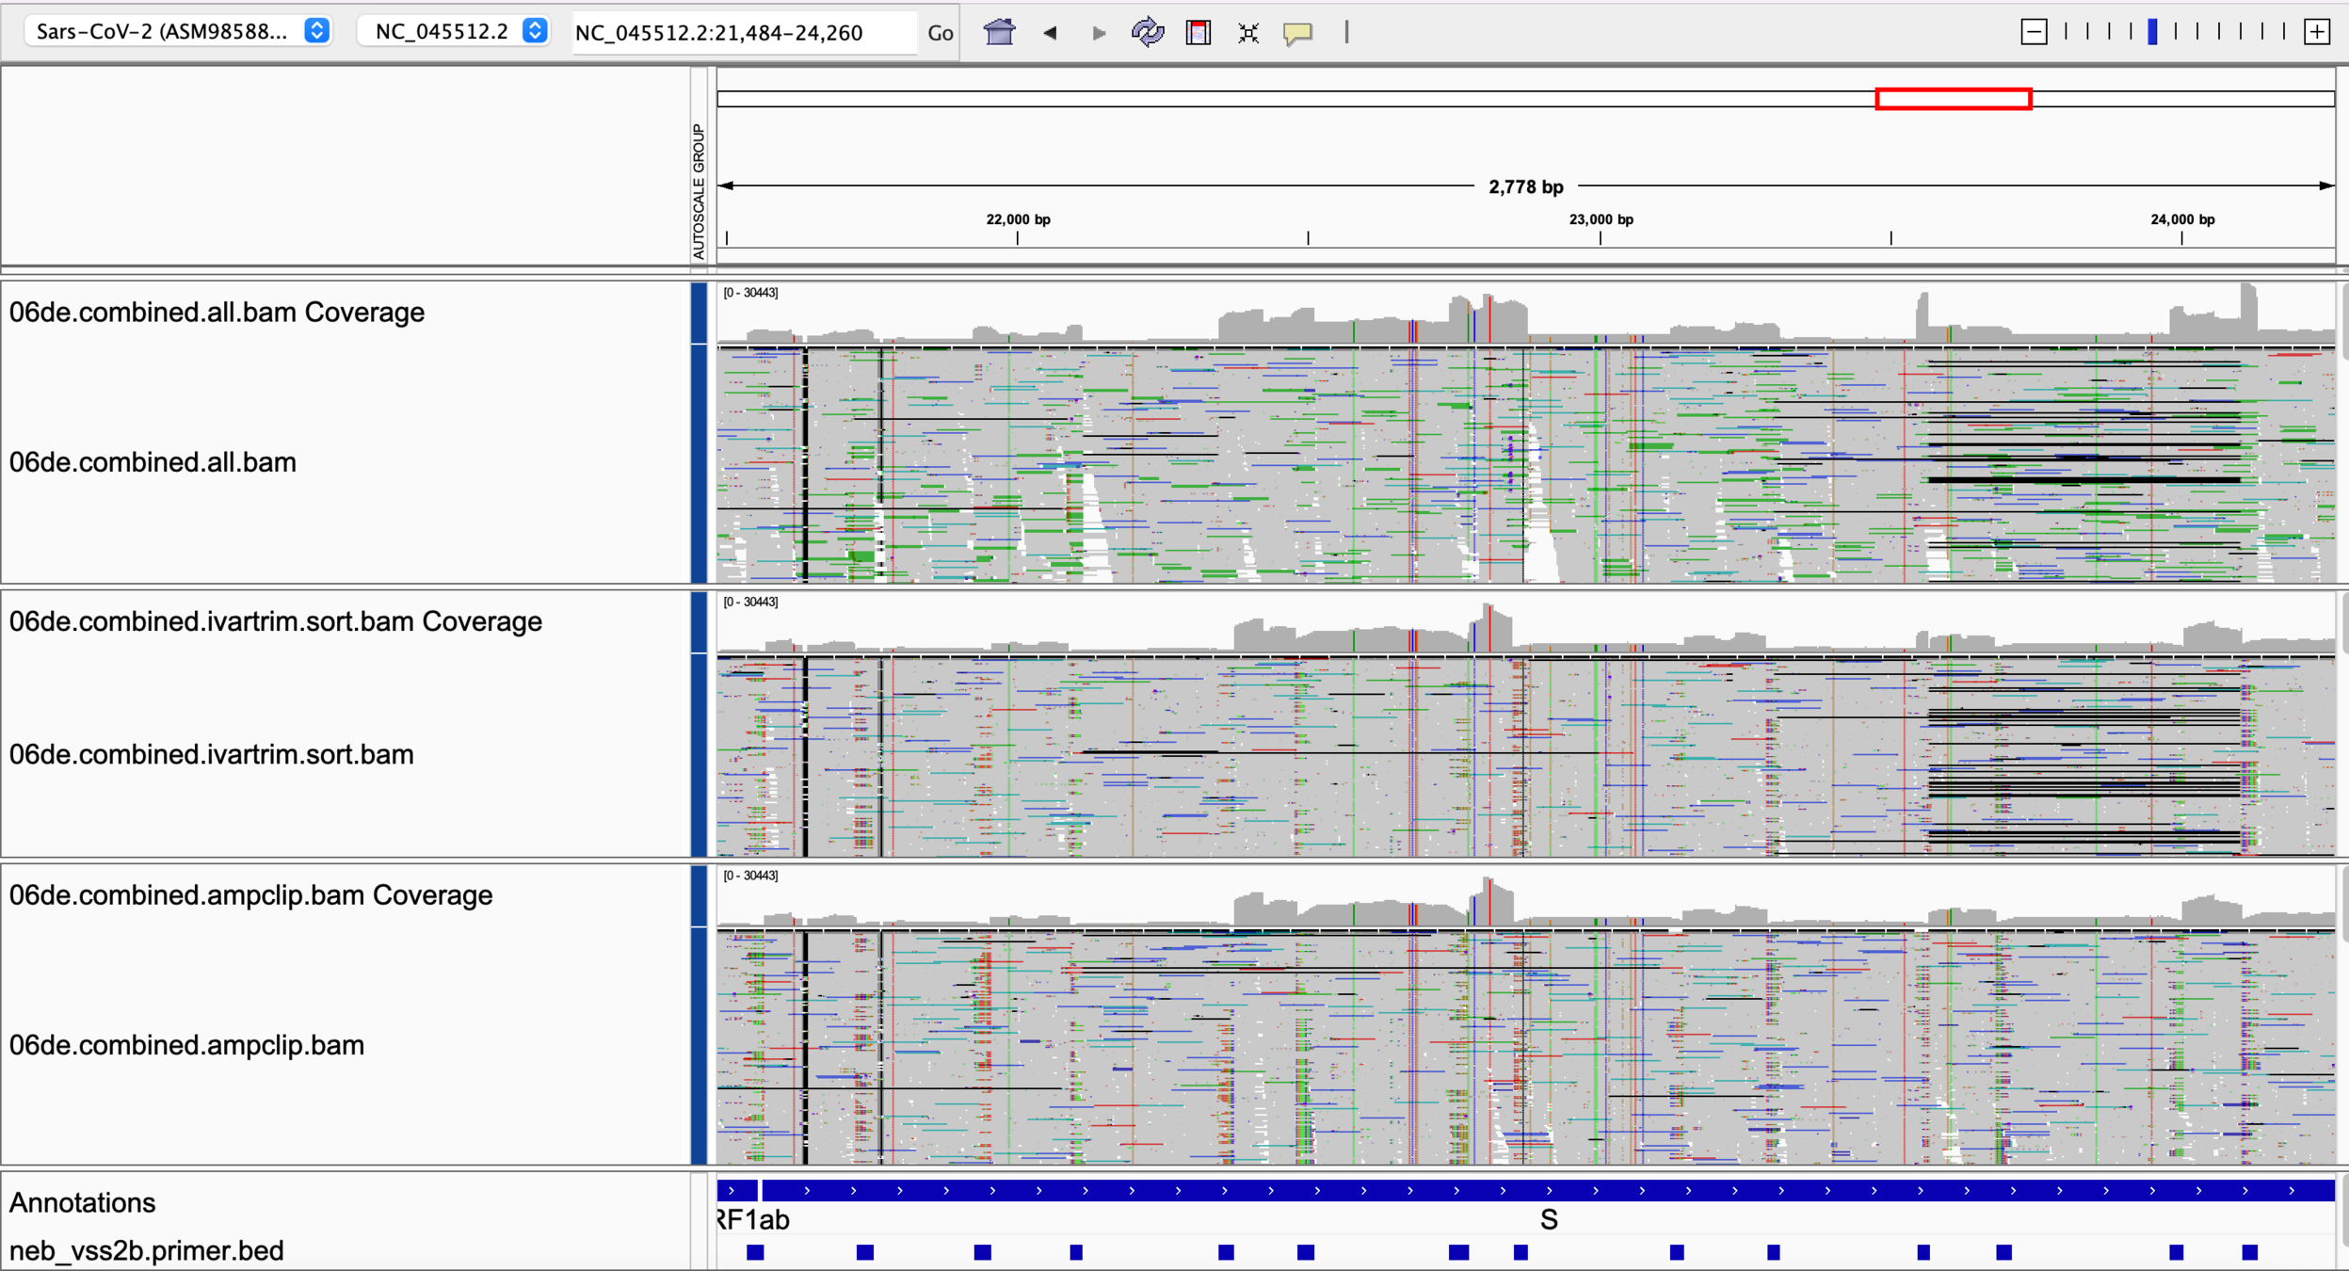This screenshot has width=2349, height=1271.
Task: Open the NC_045512.2 chromosome dropdown
Action: [454, 31]
